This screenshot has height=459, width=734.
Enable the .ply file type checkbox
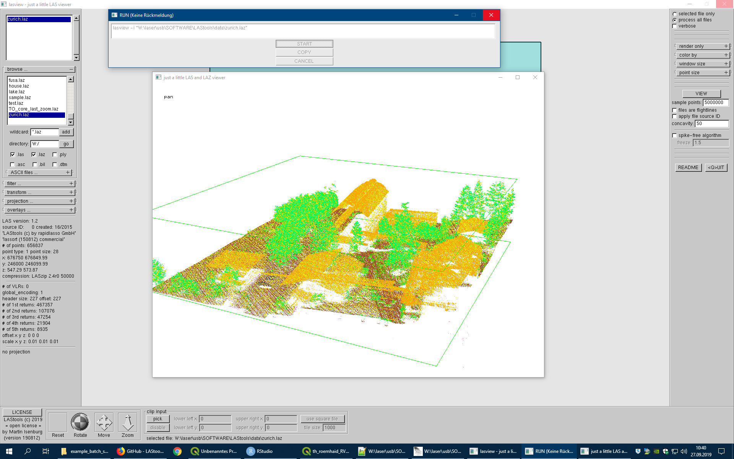pyautogui.click(x=55, y=155)
